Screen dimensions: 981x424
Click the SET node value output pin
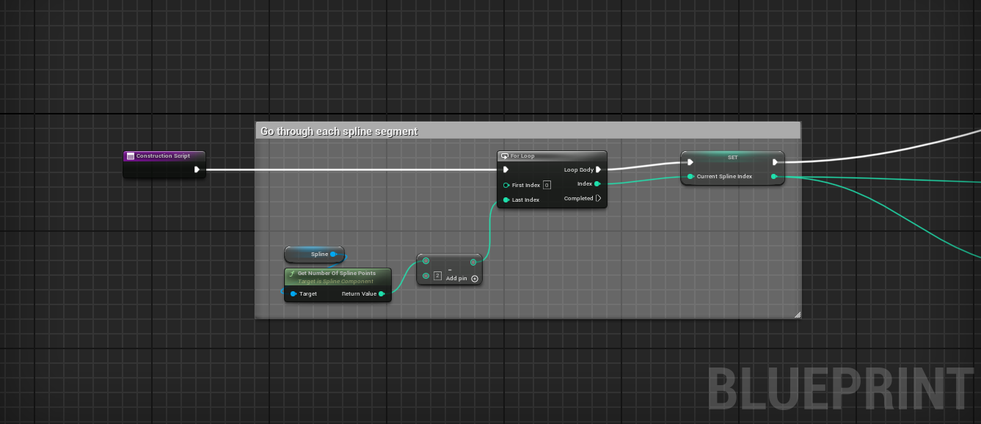pos(774,176)
